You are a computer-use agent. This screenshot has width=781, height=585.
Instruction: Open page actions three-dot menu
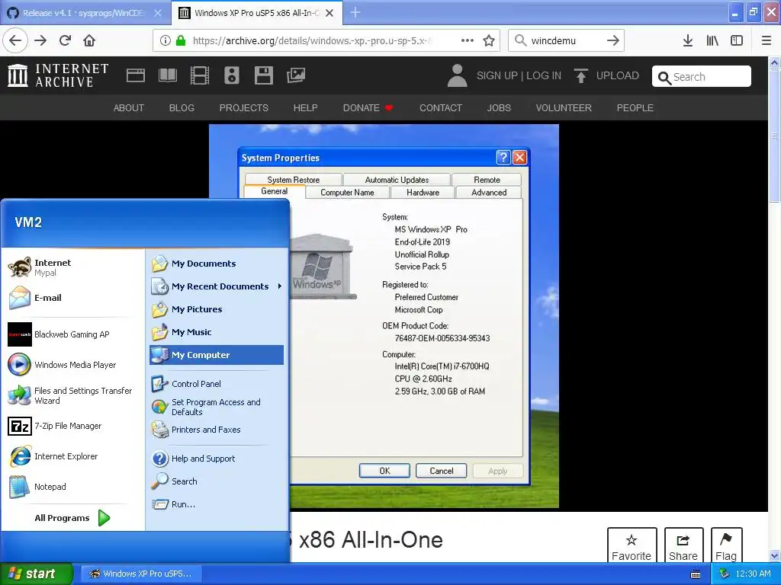click(468, 40)
